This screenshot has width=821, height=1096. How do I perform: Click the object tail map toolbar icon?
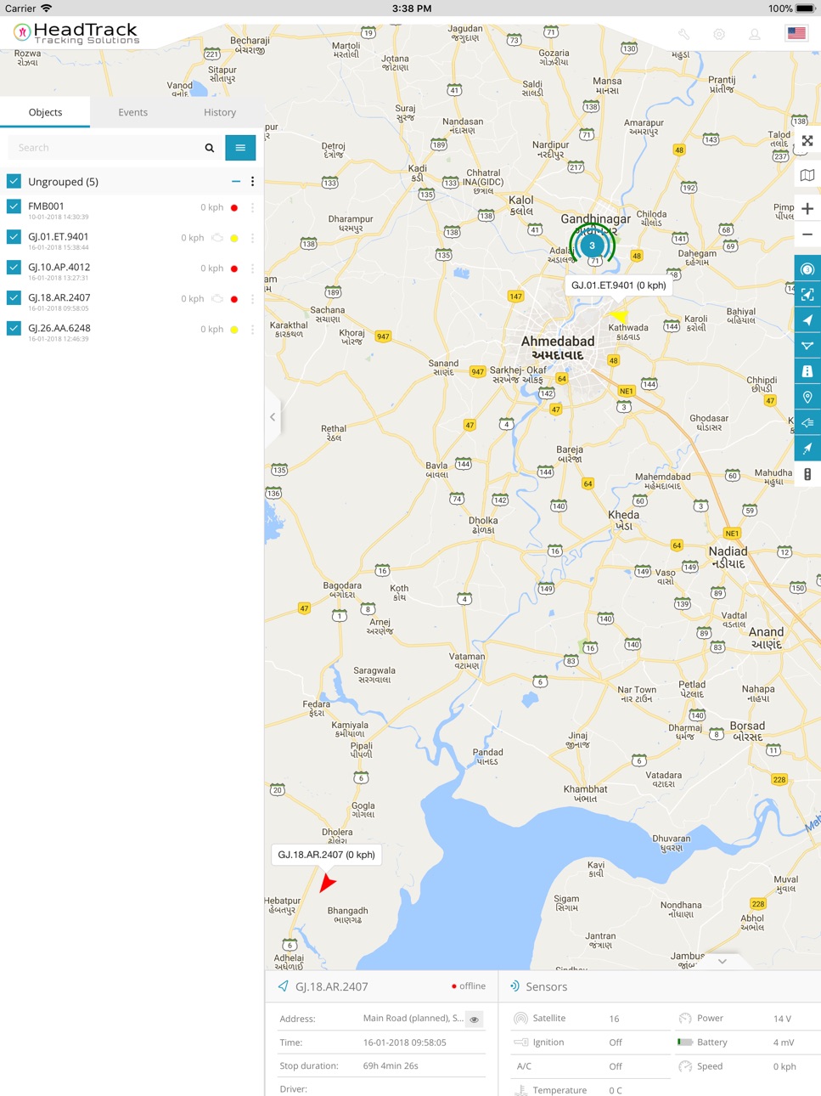point(807,422)
